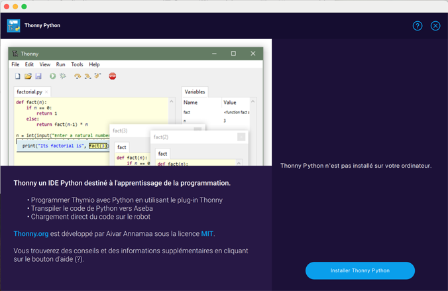Image resolution: width=448 pixels, height=291 pixels.
Task: Open the Run menu in Thonny screenshot
Action: (60, 64)
